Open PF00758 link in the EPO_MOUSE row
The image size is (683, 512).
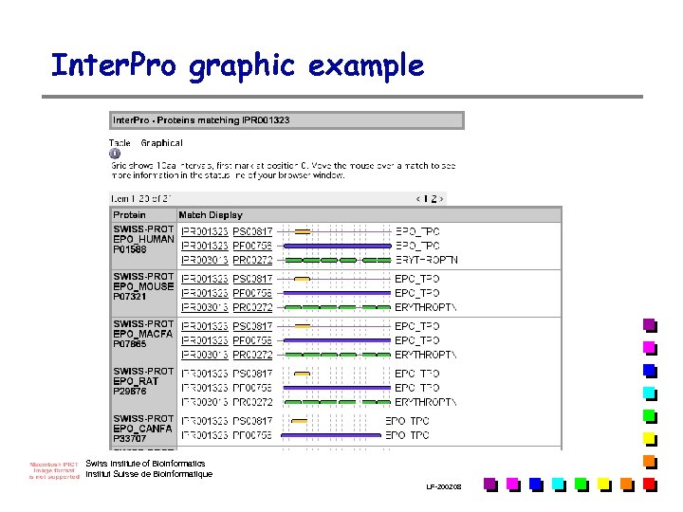click(252, 293)
